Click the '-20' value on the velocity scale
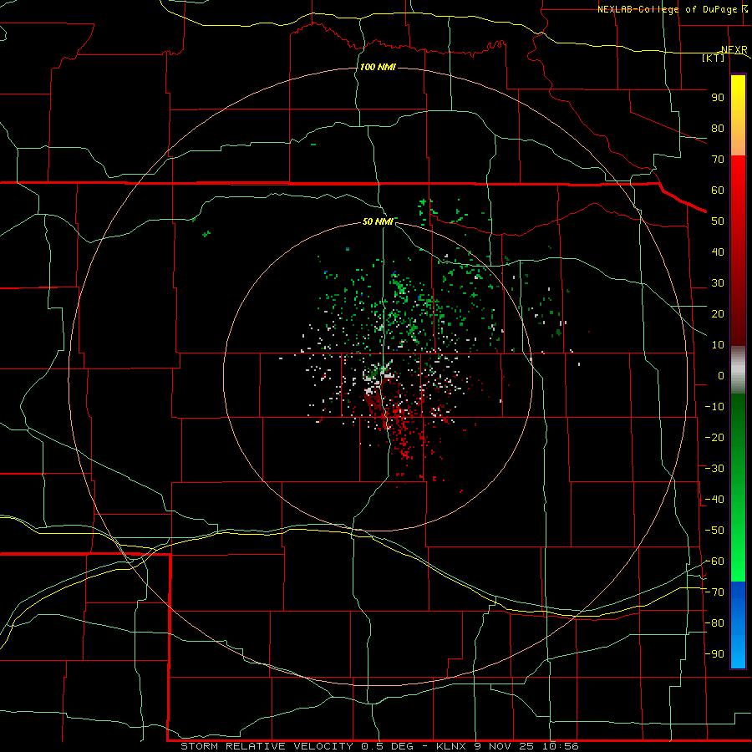This screenshot has height=752, width=752. coord(714,437)
